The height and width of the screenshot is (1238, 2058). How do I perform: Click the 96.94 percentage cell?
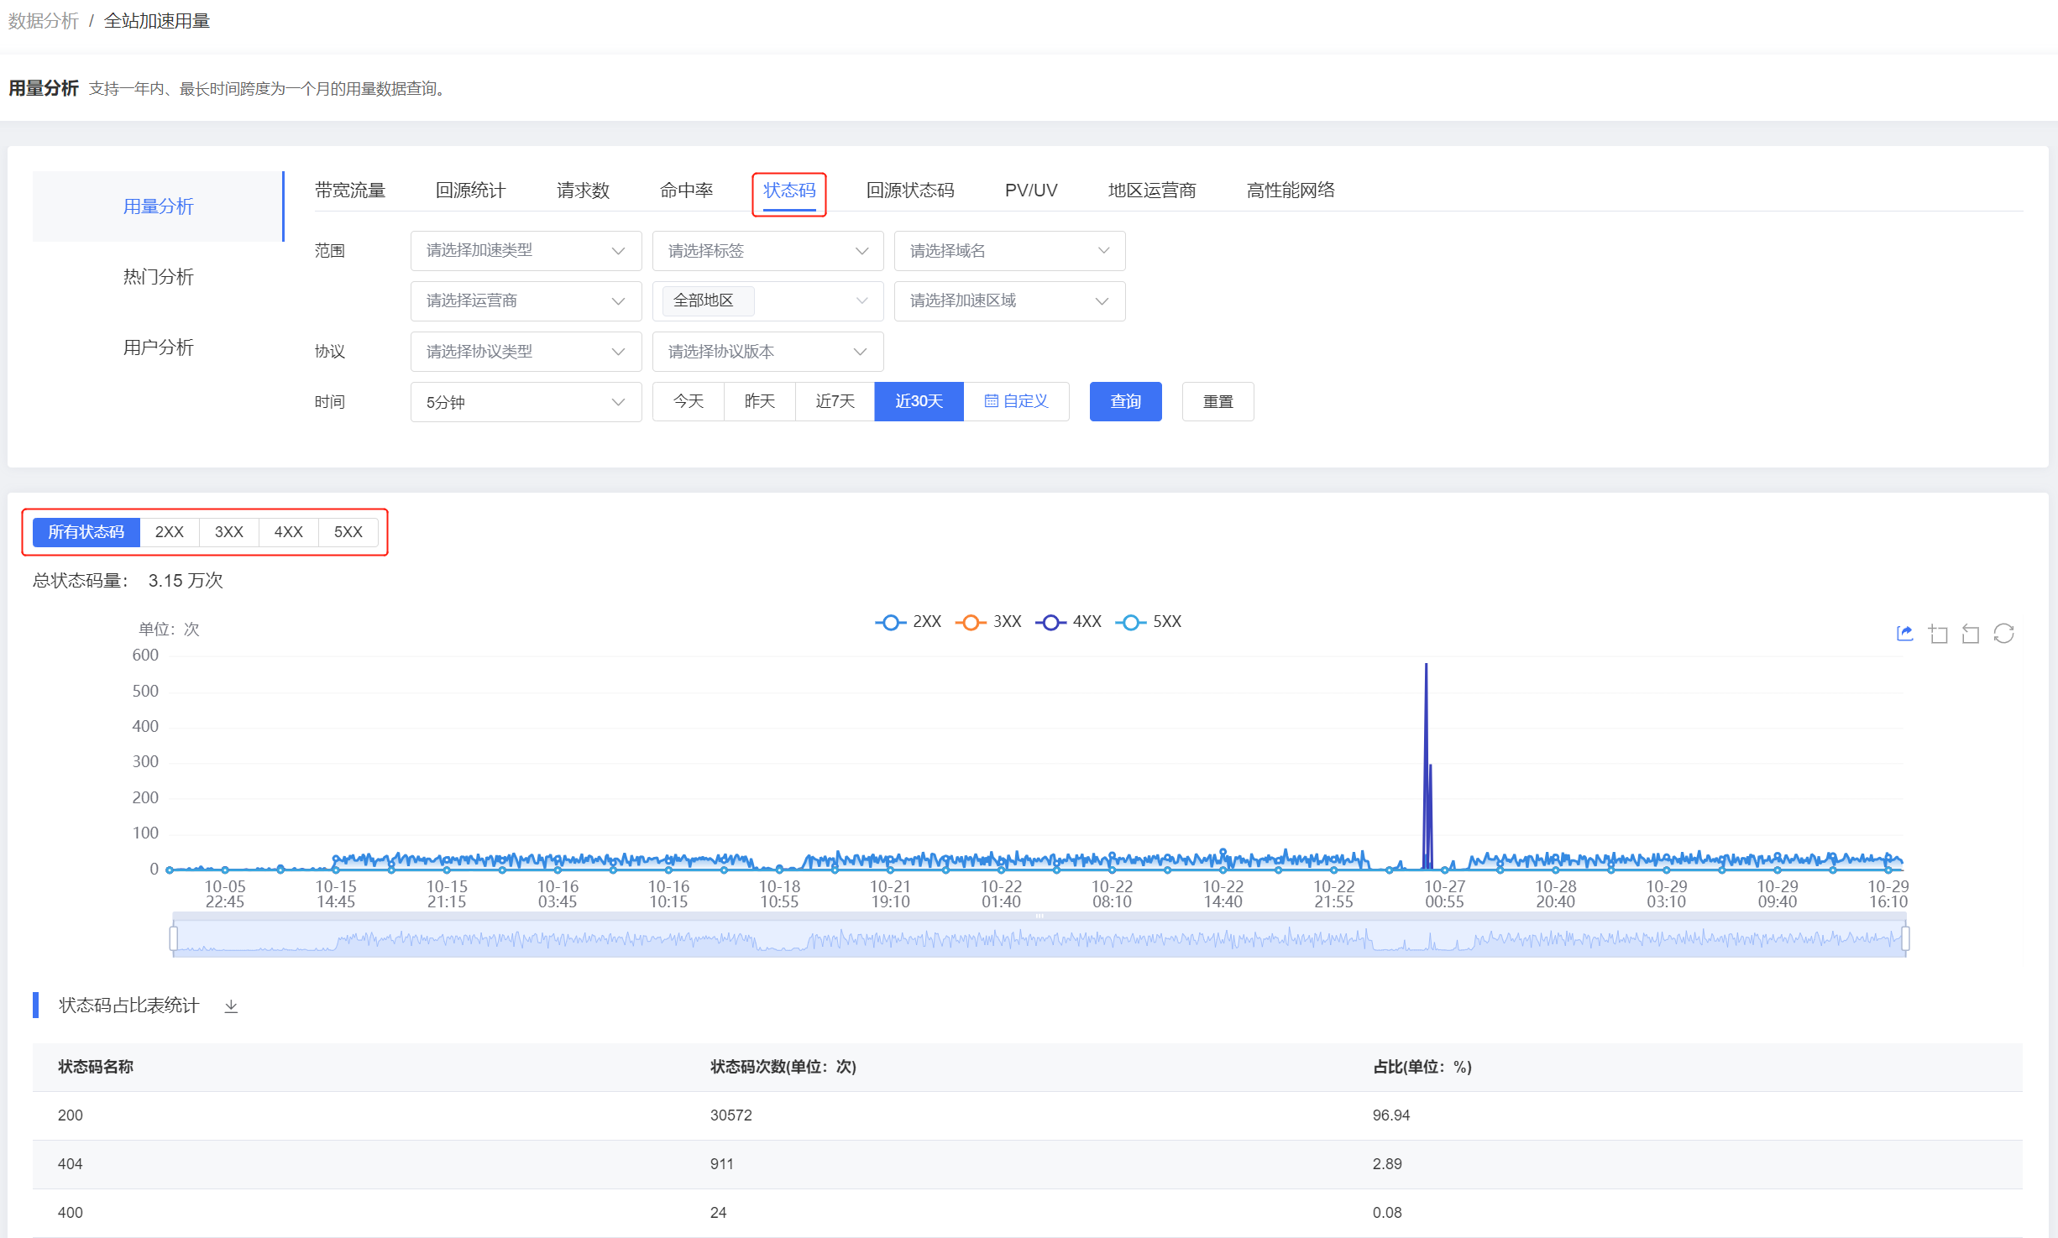point(1391,1115)
